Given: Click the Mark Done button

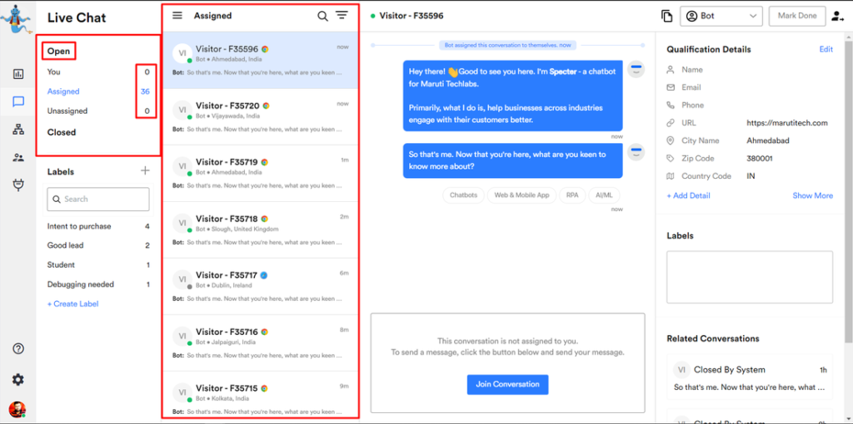Looking at the screenshot, I should pos(797,16).
